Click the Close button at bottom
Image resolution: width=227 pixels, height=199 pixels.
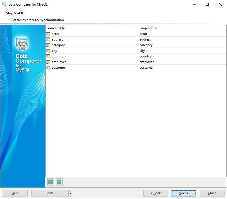pyautogui.click(x=212, y=193)
